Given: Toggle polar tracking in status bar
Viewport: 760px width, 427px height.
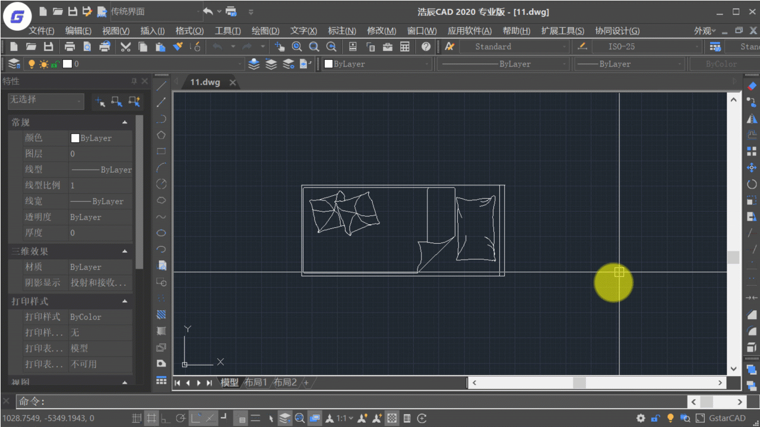Looking at the screenshot, I should [180, 418].
